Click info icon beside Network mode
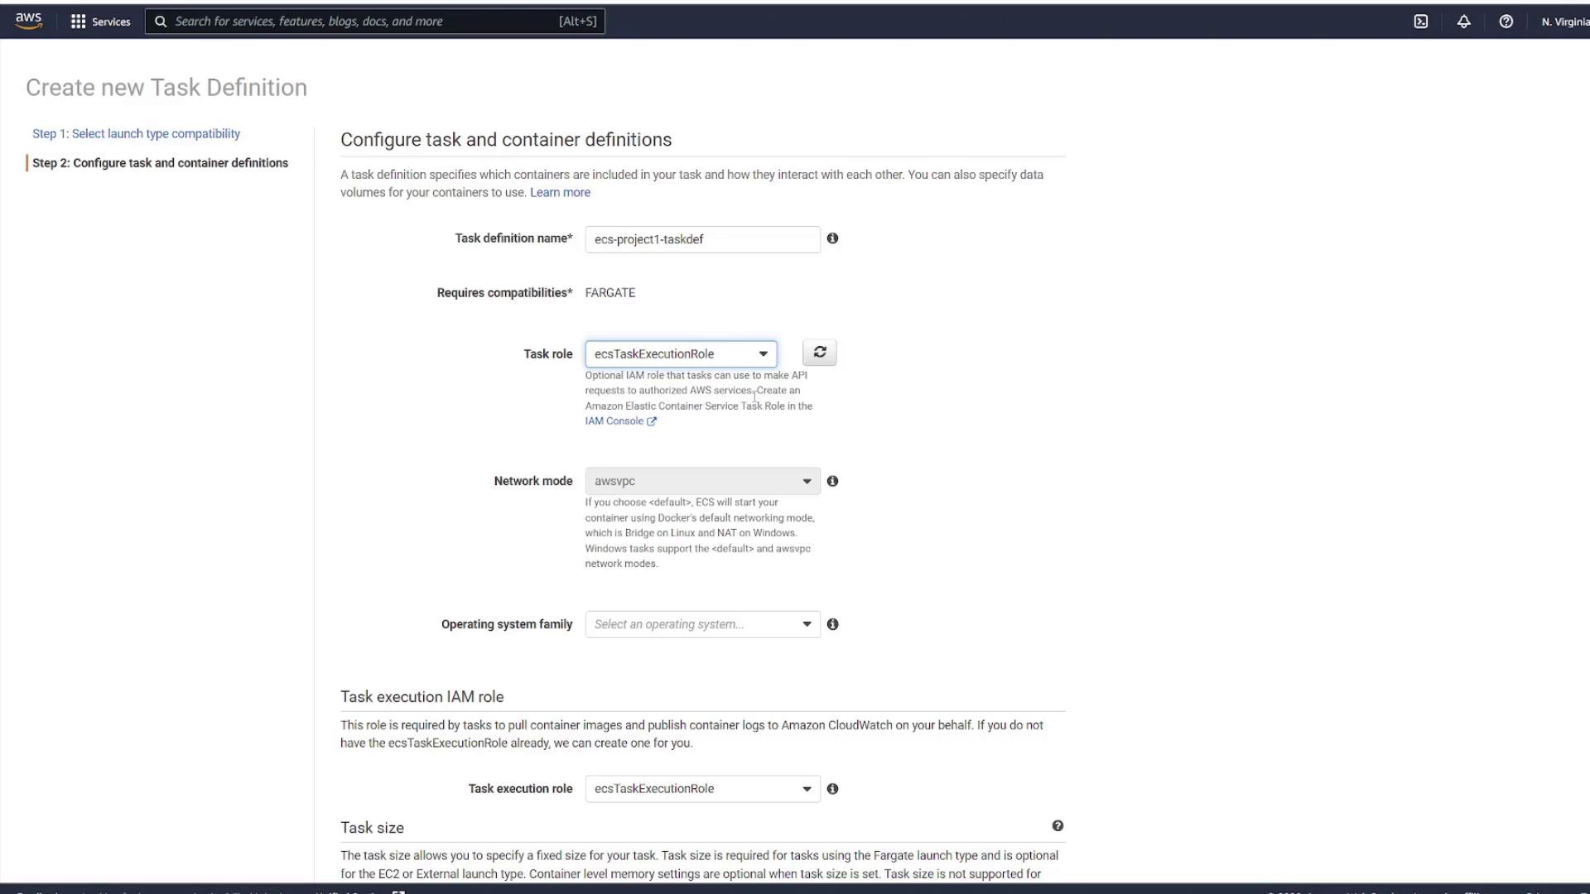 (x=833, y=481)
